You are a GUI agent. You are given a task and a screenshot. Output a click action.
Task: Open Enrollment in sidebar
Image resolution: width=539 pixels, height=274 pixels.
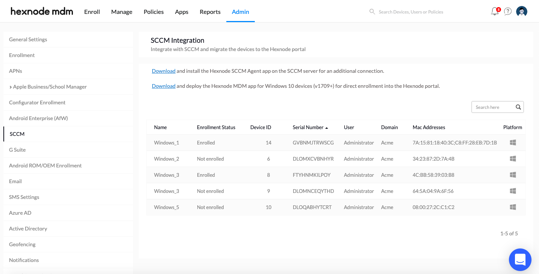tap(68, 55)
